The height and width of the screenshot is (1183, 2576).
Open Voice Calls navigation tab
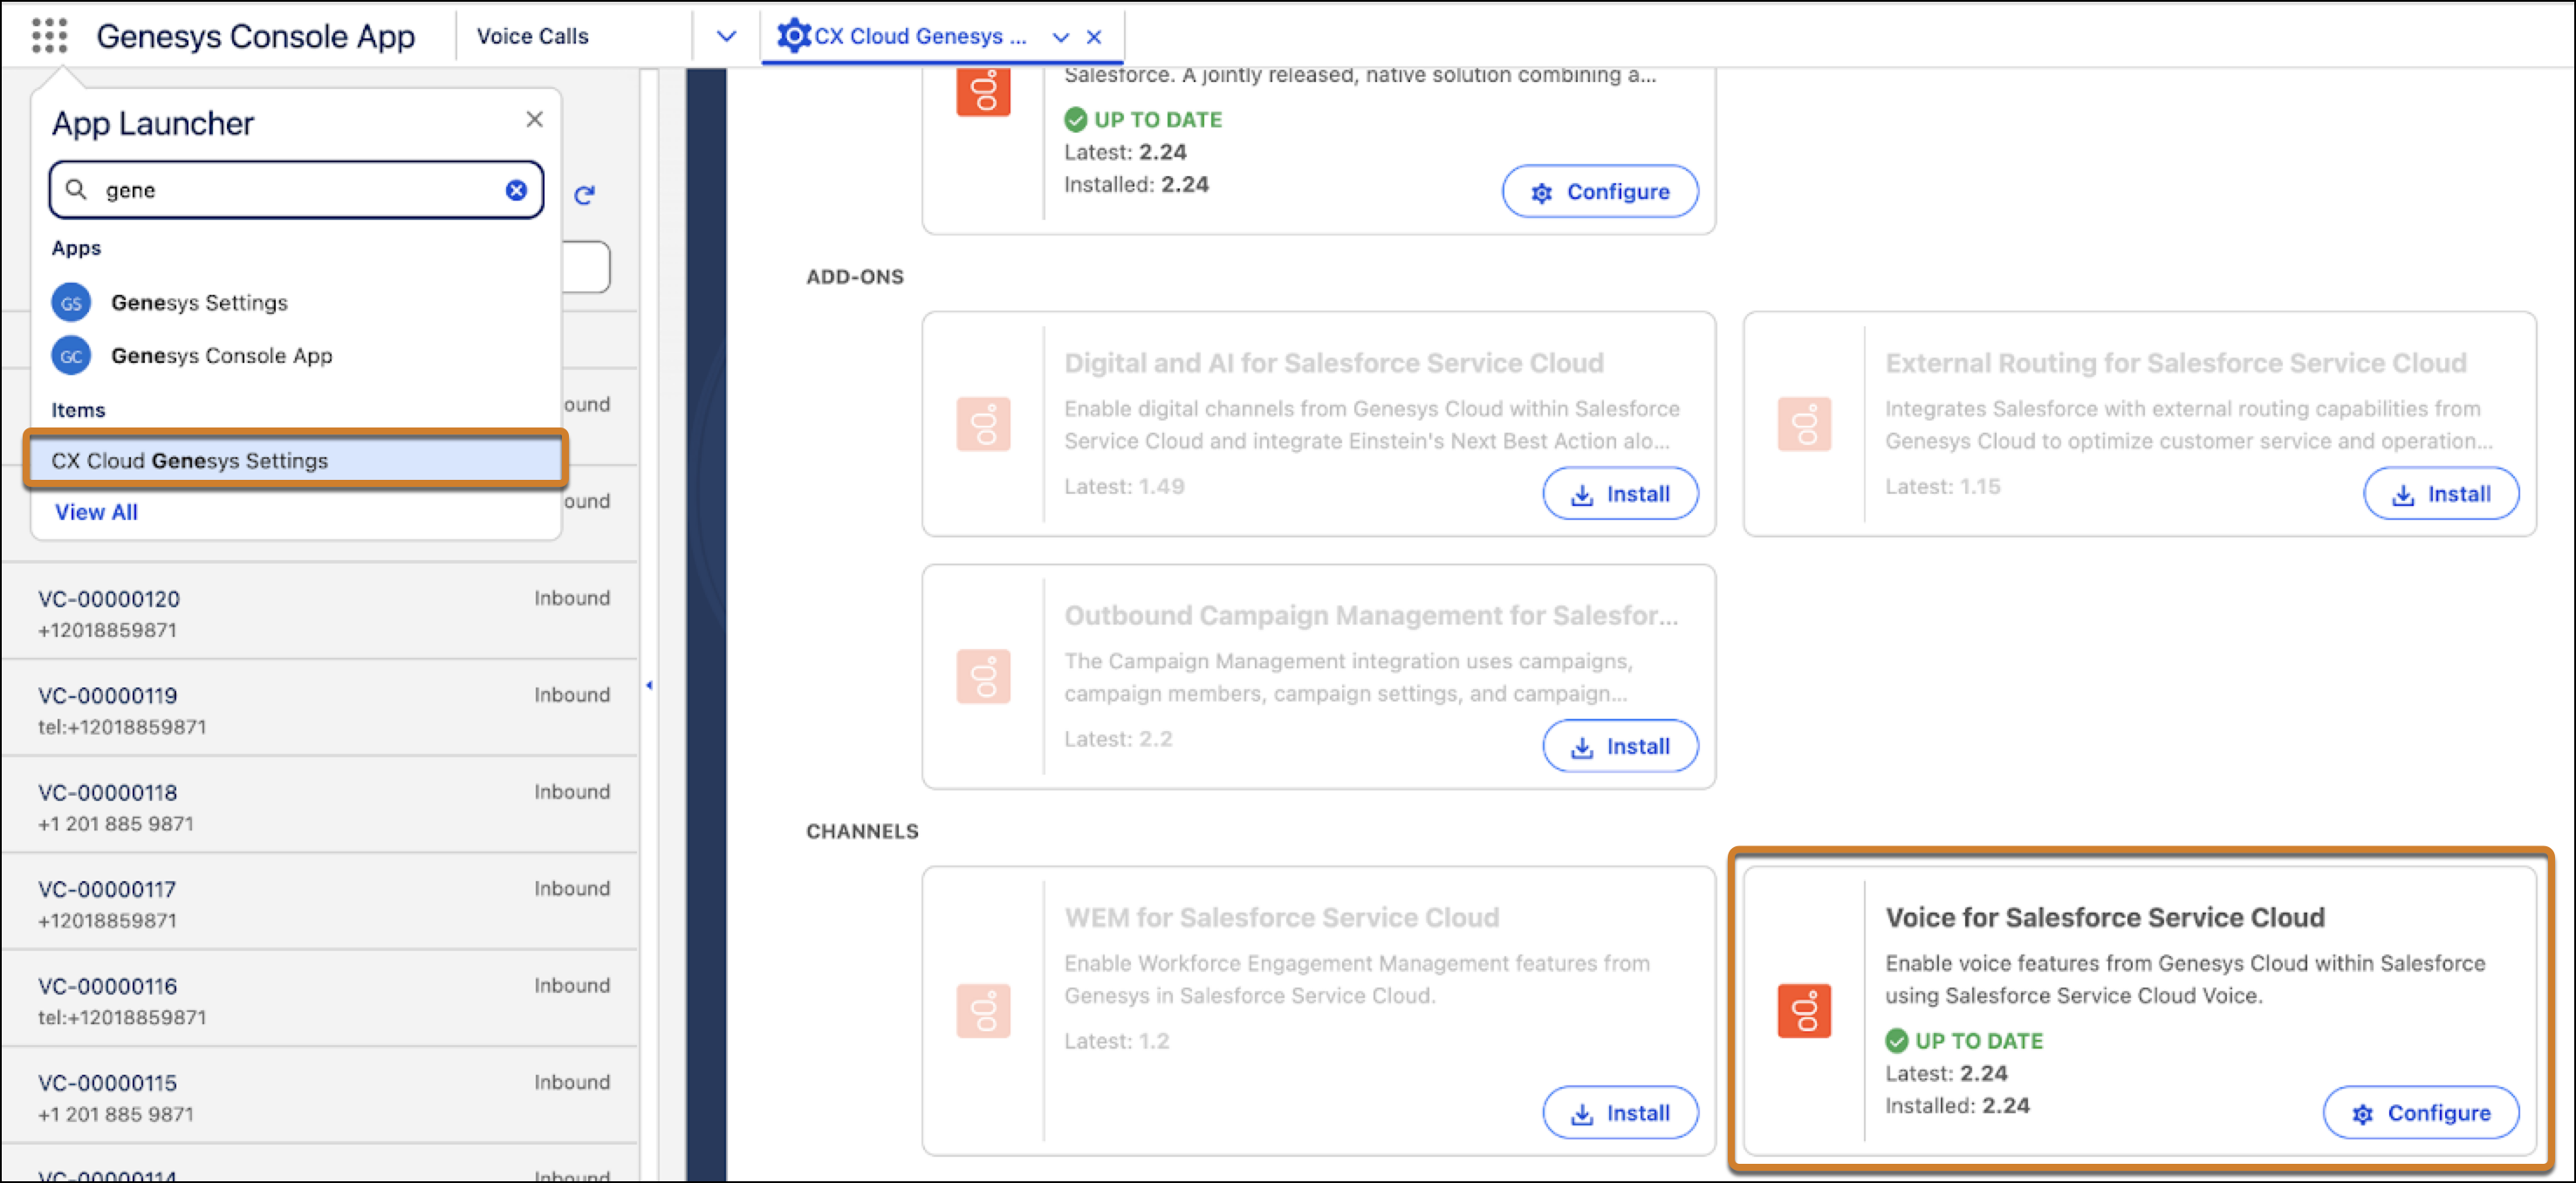[x=532, y=36]
